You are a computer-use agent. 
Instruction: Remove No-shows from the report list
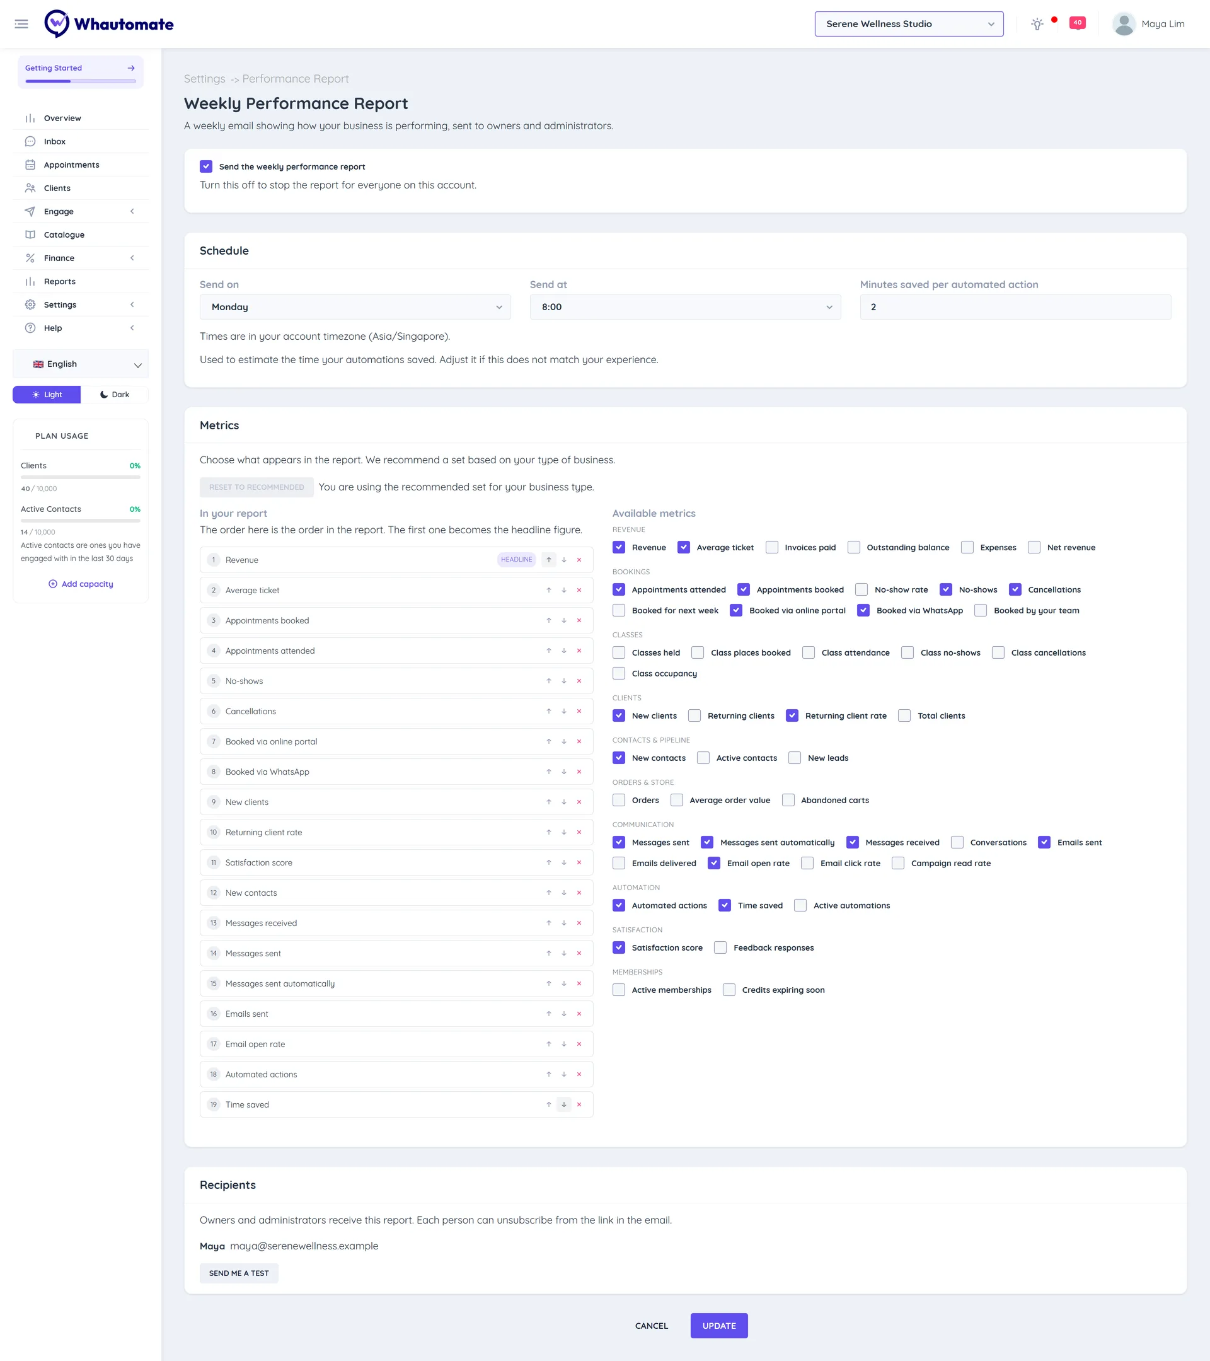[579, 681]
